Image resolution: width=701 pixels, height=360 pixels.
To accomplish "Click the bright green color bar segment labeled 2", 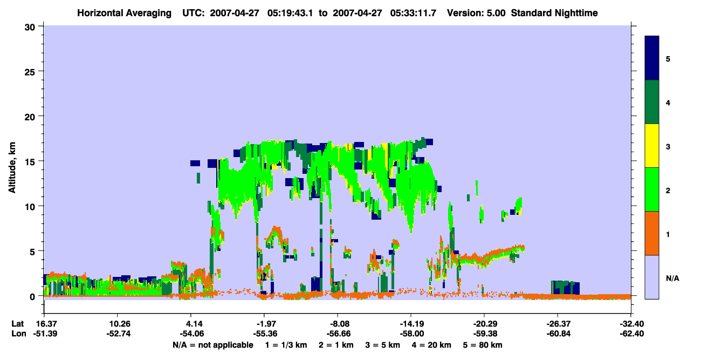I will click(652, 189).
